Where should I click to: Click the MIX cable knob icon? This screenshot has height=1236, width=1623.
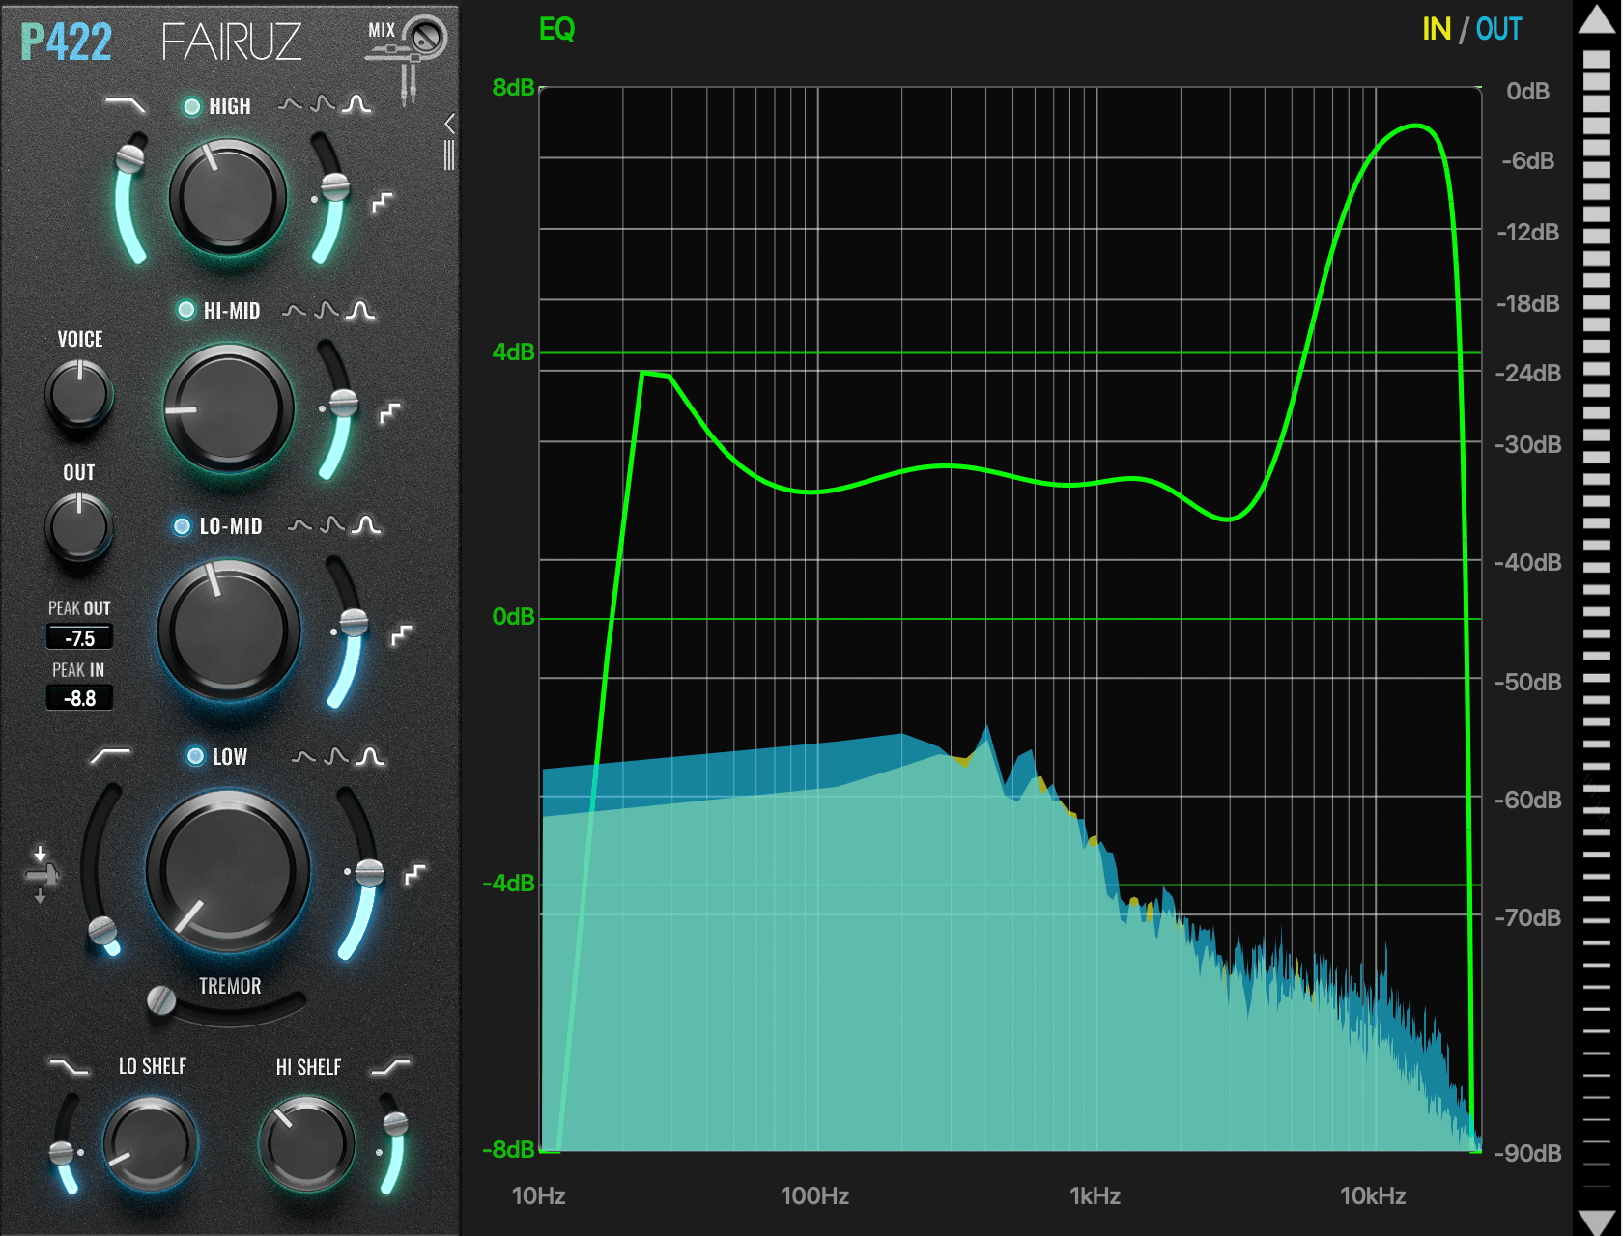pos(424,39)
